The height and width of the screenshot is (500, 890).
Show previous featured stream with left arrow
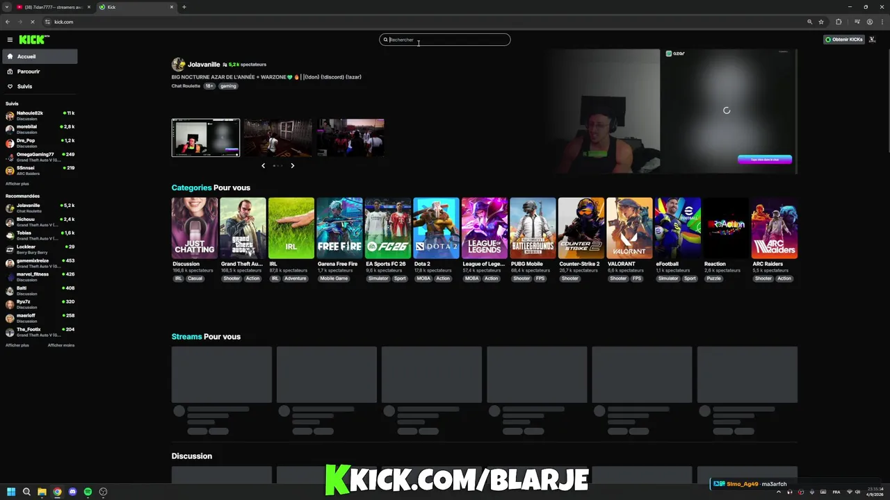coord(263,165)
